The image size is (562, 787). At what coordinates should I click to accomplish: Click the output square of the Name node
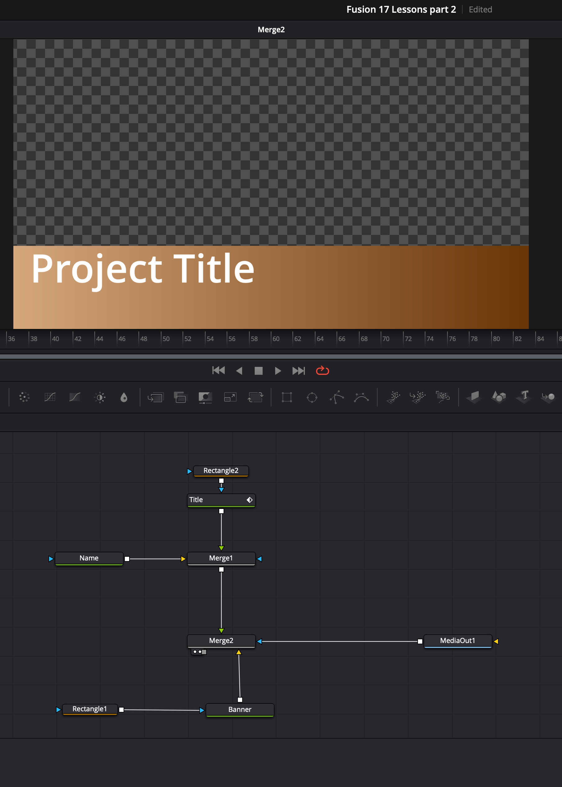127,559
